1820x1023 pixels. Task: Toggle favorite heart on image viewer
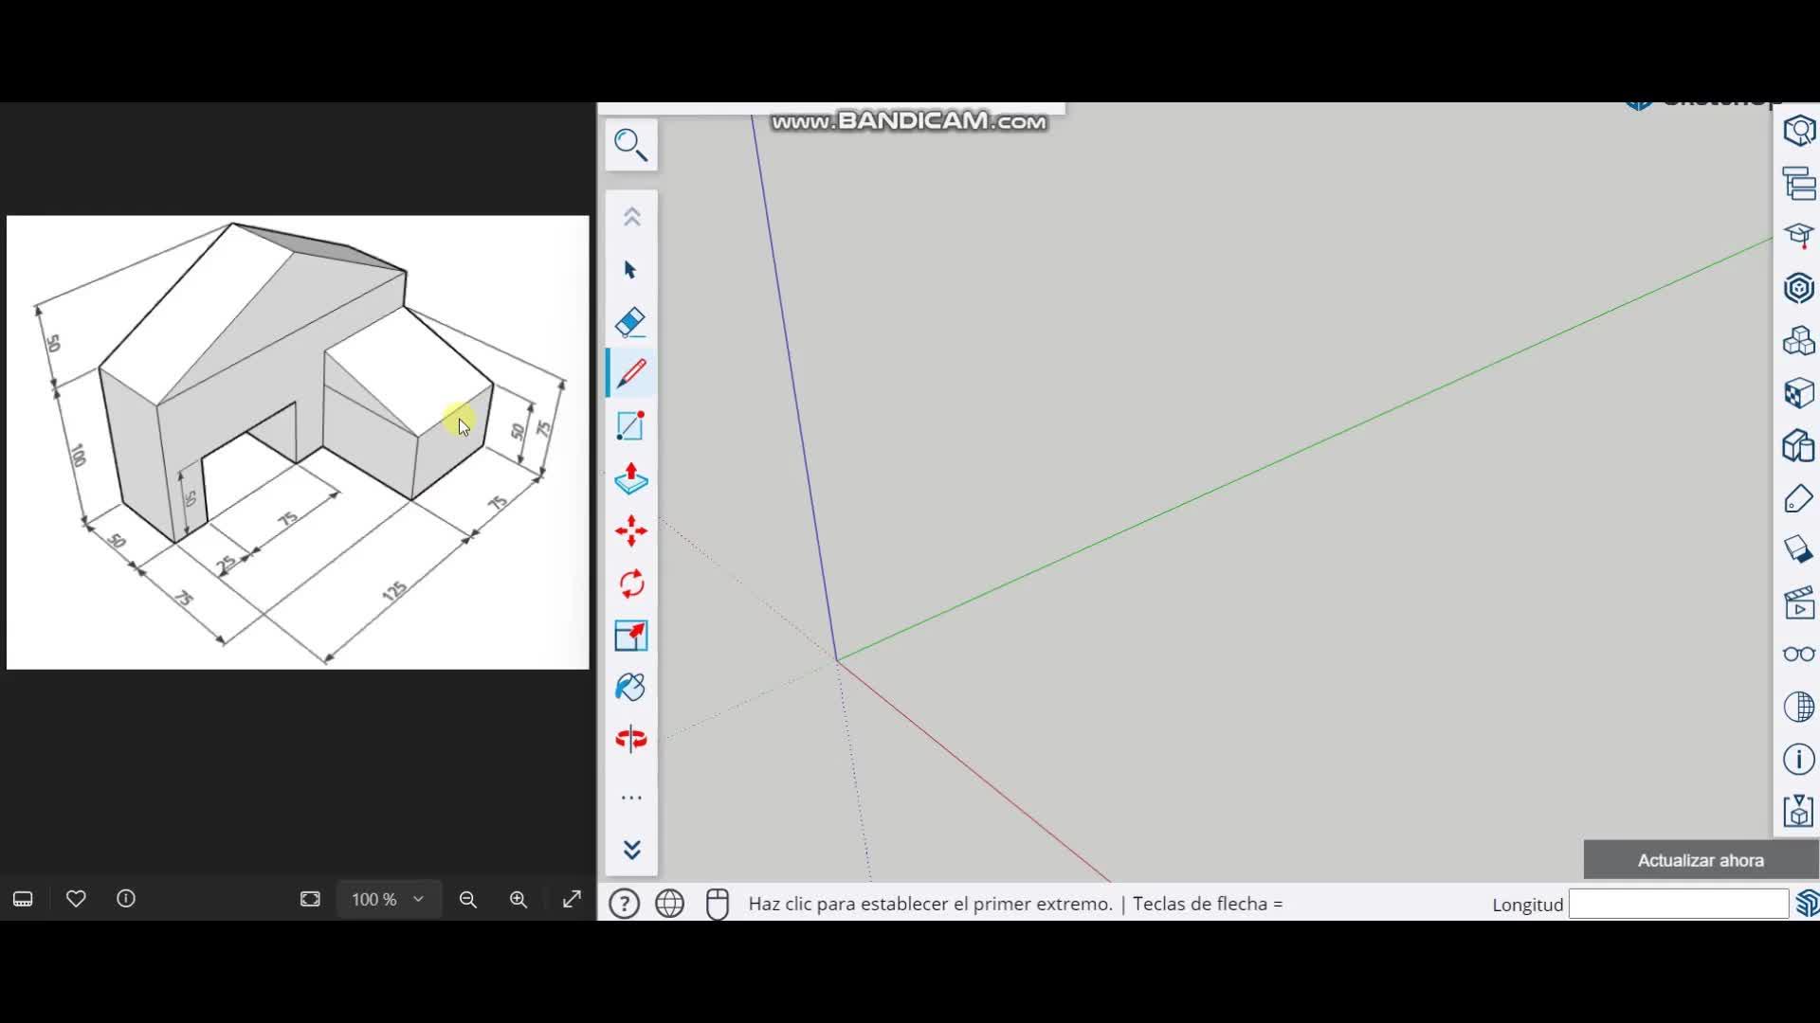coord(76,899)
